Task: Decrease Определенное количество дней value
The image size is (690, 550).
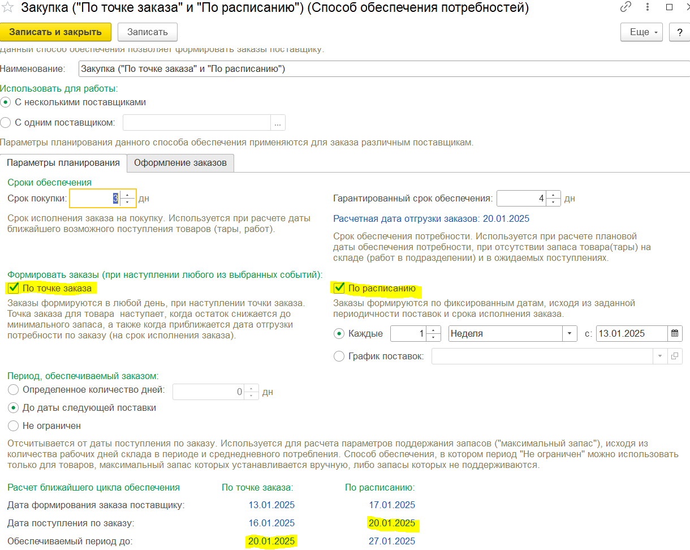Action: (x=251, y=395)
